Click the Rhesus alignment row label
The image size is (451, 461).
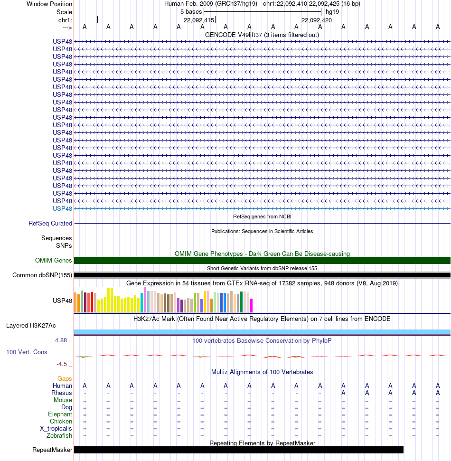tap(61, 393)
